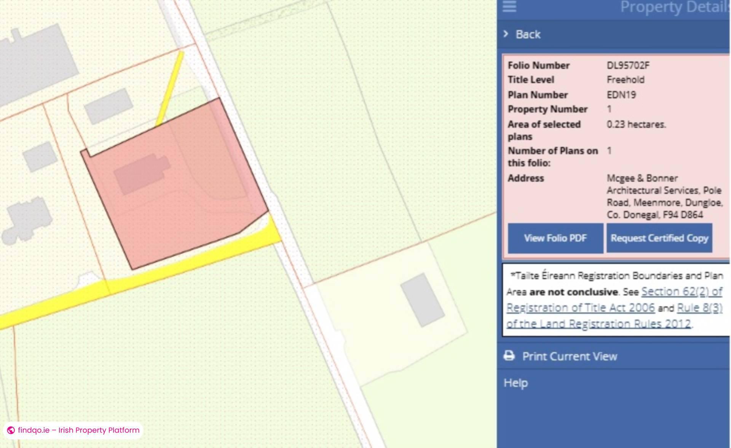Open the Help menu item
This screenshot has width=731, height=448.
coord(516,383)
